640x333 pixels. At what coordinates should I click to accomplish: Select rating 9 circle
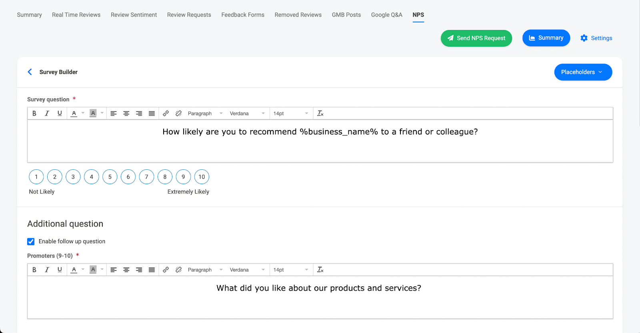[183, 177]
